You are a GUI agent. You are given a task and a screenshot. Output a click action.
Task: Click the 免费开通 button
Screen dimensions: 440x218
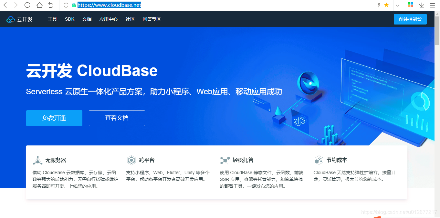click(54, 118)
